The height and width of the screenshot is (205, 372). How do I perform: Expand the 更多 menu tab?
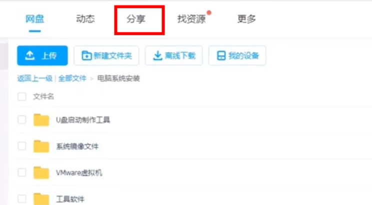point(246,18)
